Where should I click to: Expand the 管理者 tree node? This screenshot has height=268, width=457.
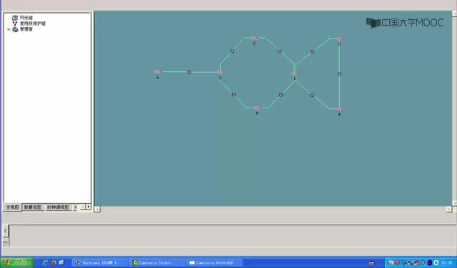pyautogui.click(x=9, y=29)
